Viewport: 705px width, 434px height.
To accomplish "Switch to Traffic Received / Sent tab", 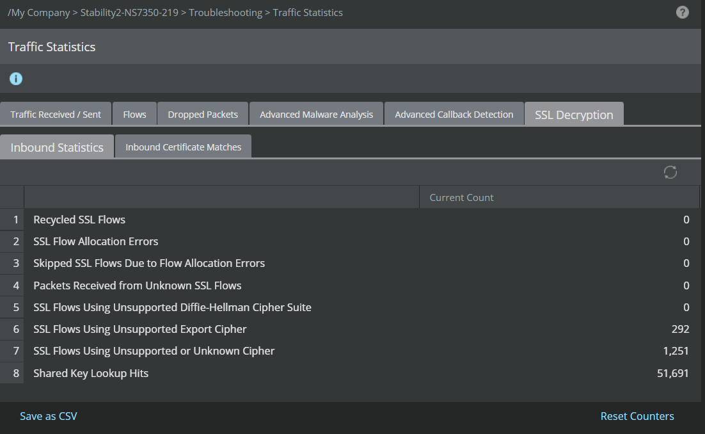I will click(x=55, y=114).
